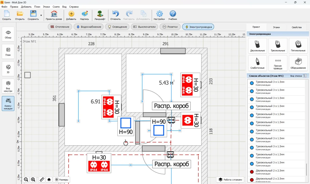Toggle the Water supply layer
The width and height of the screenshot is (310, 184).
coord(89,27)
